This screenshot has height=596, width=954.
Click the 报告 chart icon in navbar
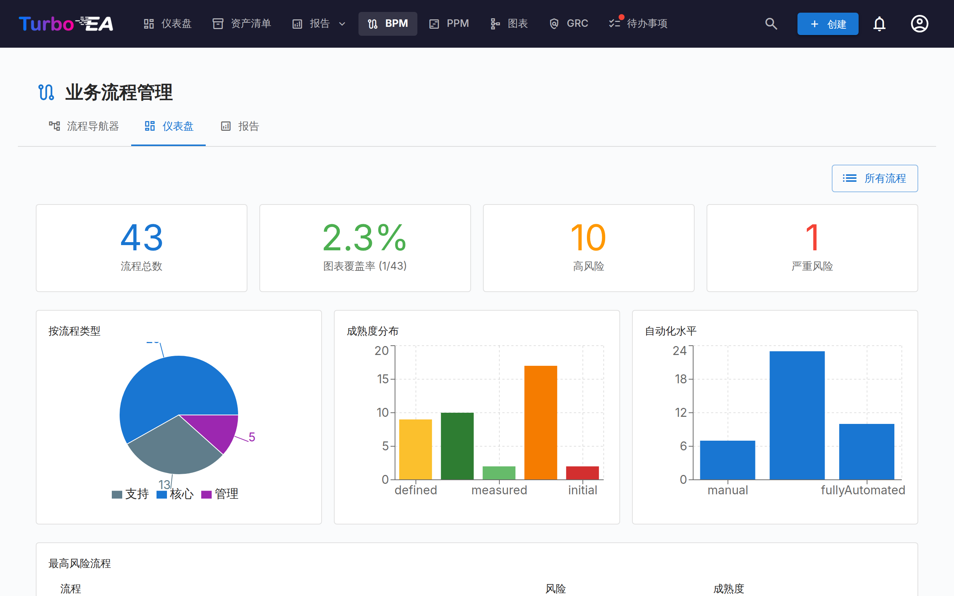point(297,24)
